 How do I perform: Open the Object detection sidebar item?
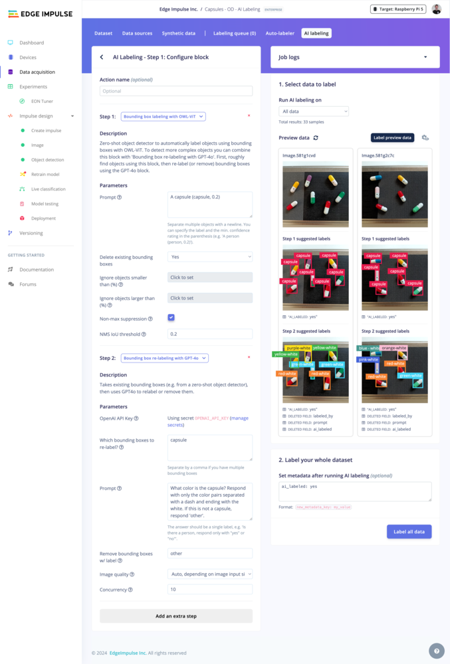click(x=47, y=159)
